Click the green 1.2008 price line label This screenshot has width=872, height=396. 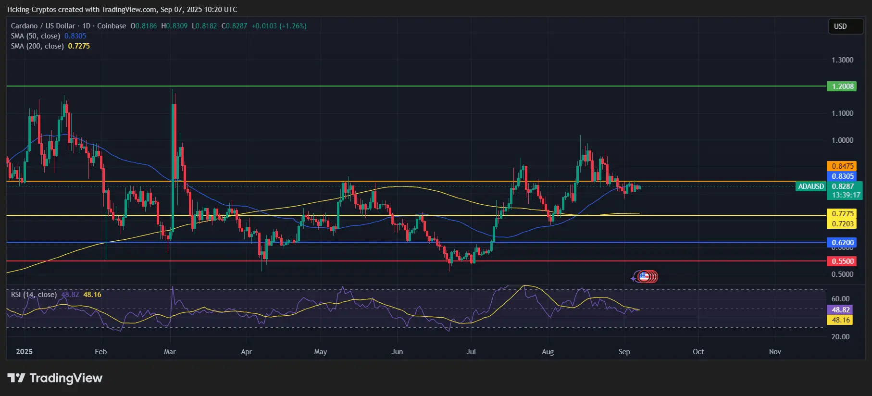tap(841, 87)
